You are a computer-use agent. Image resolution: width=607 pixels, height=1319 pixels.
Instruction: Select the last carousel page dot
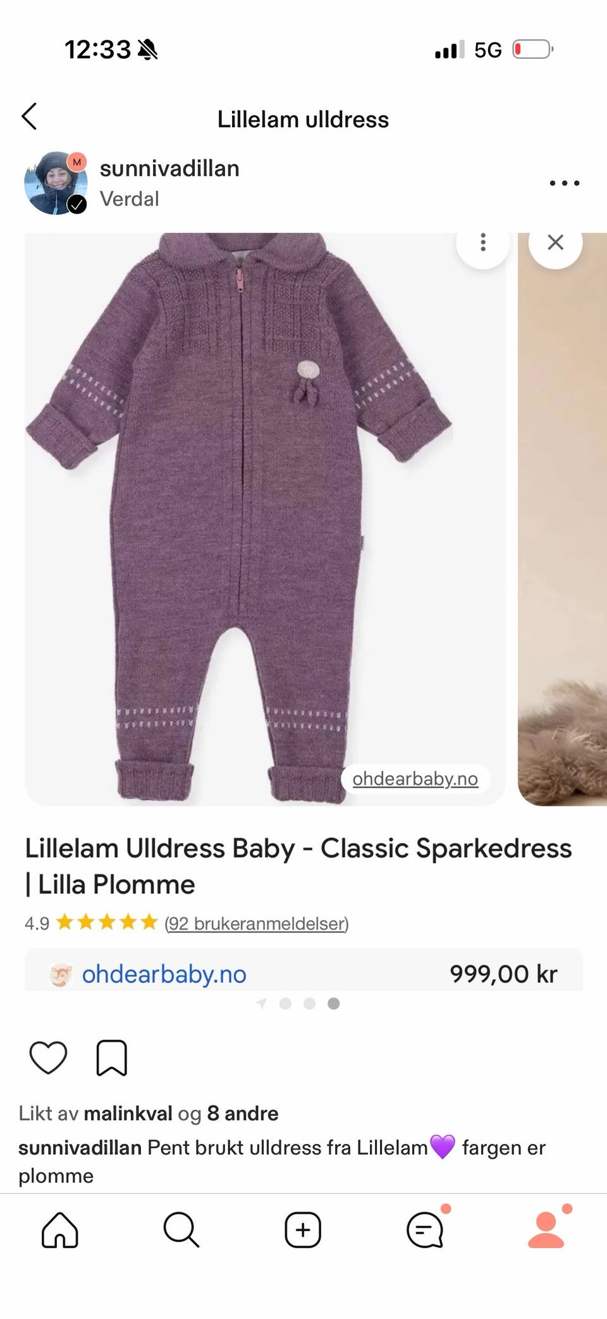[x=334, y=1004]
